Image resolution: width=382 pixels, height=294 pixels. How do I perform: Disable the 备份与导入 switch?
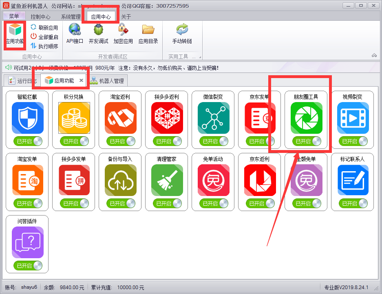[121, 203]
